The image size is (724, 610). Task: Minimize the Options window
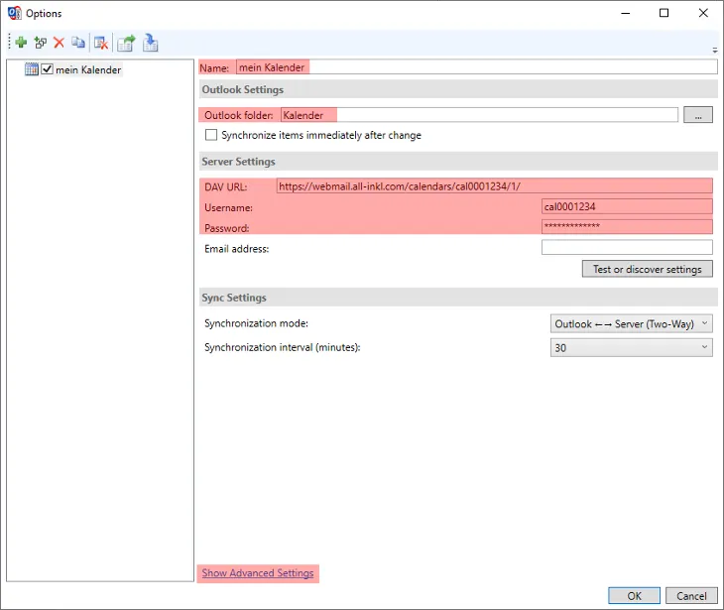tap(625, 13)
